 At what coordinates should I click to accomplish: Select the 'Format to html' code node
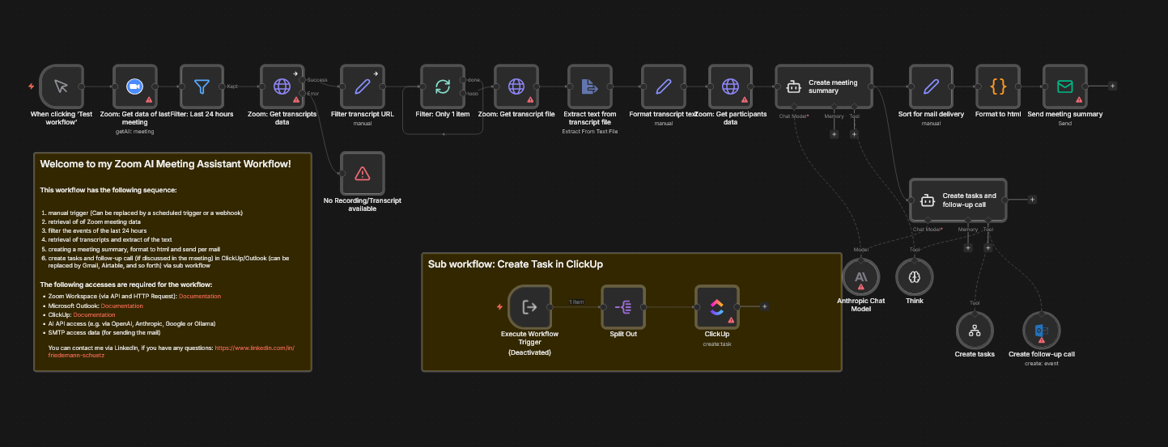998,86
